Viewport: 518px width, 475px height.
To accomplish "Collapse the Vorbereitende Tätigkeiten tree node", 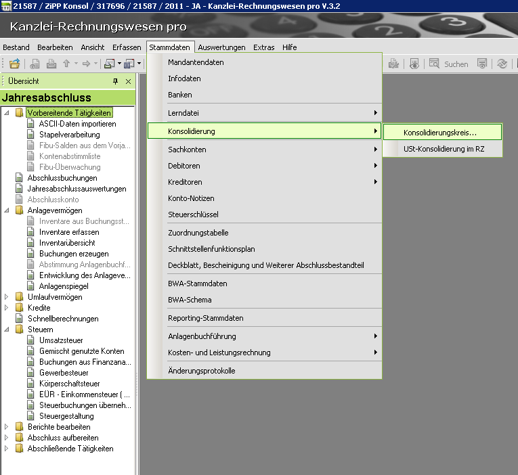I will [7, 112].
